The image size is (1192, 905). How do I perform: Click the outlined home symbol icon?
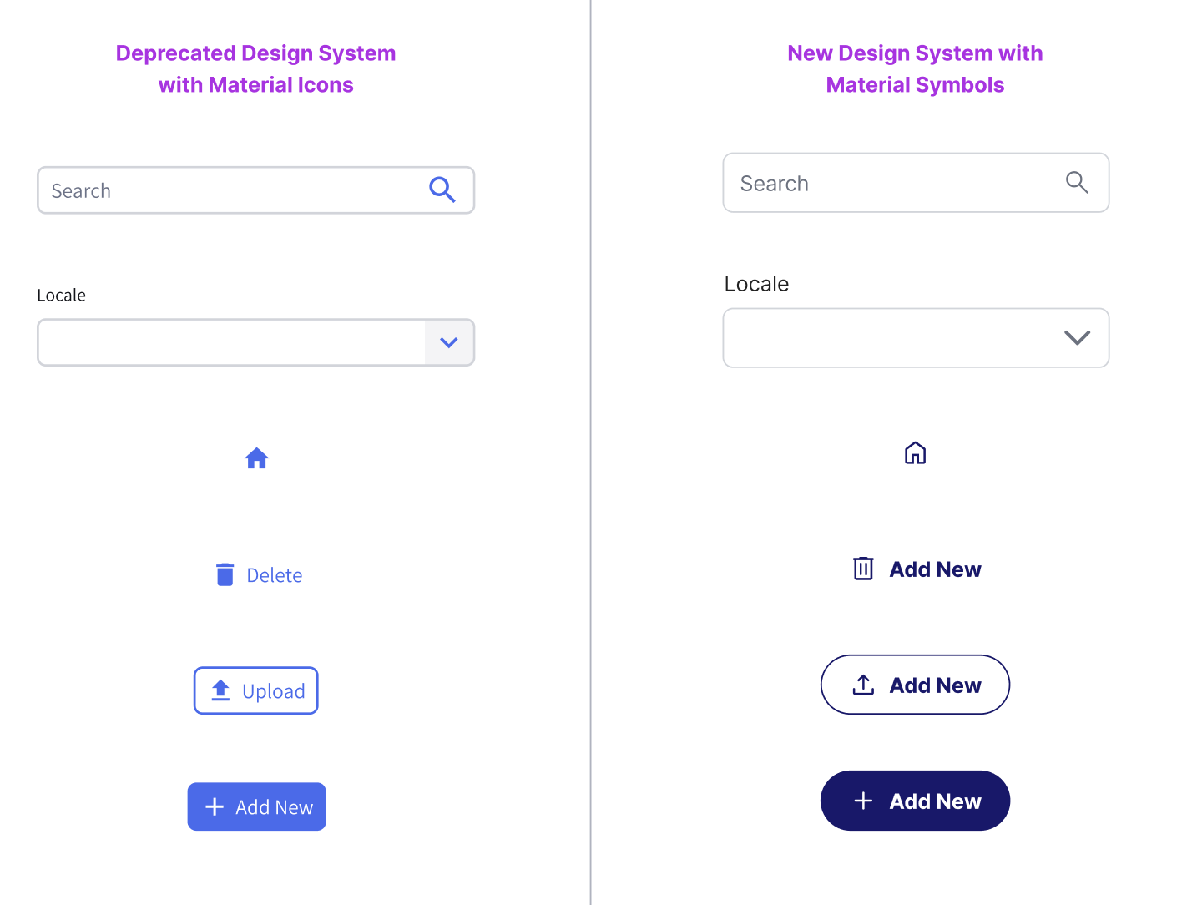tap(915, 453)
